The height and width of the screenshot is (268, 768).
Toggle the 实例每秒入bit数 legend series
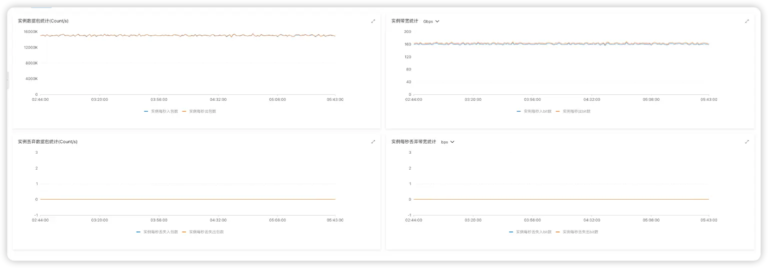point(534,111)
